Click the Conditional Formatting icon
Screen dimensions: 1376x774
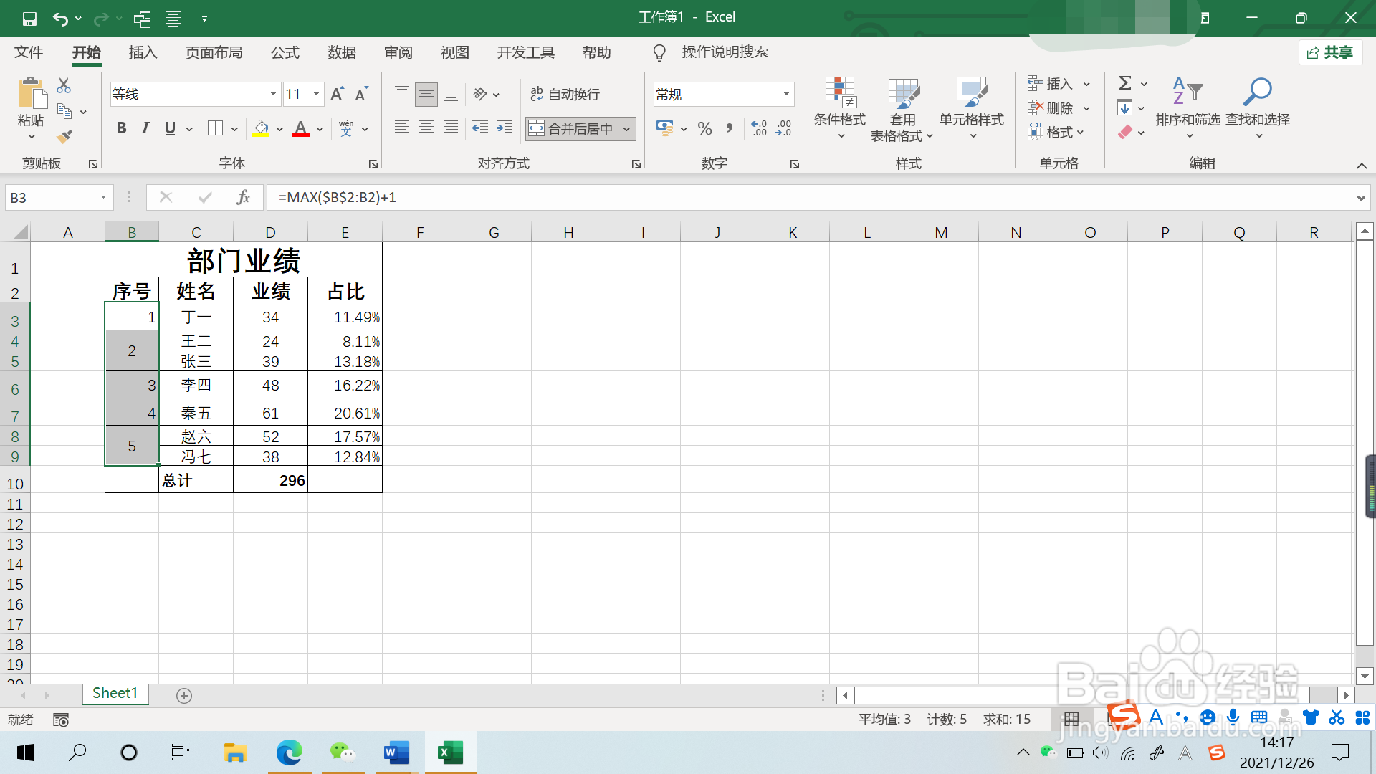click(x=839, y=92)
